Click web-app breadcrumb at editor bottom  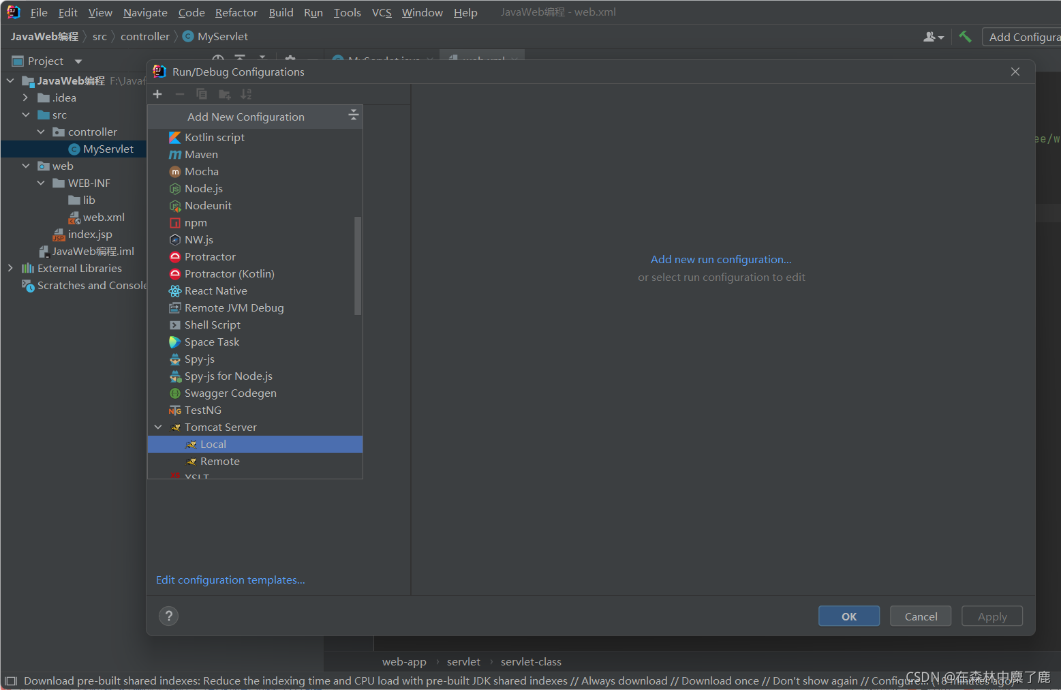[404, 662]
